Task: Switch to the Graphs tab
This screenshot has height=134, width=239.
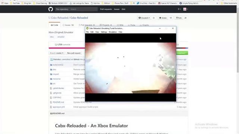Action: tap(144, 25)
